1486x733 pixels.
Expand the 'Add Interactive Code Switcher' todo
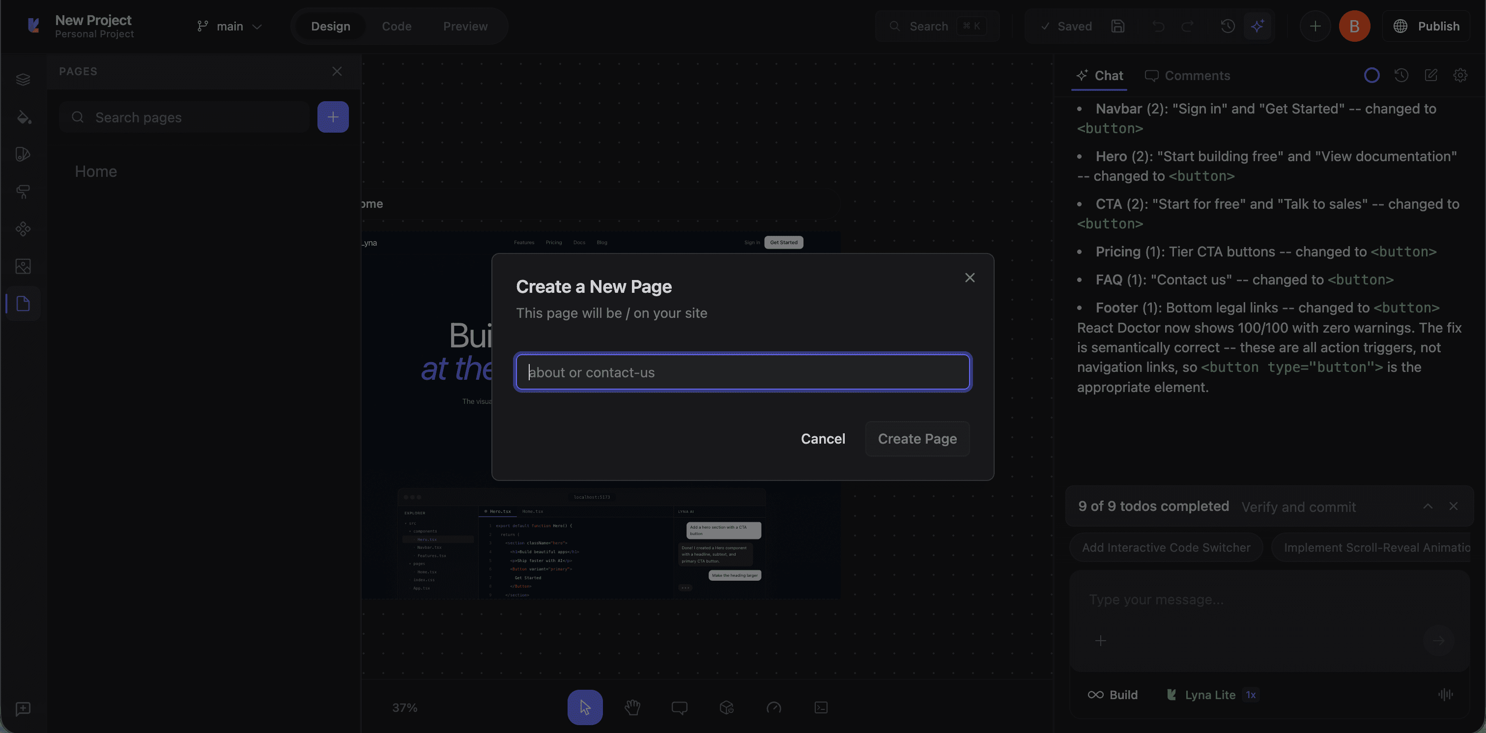(1166, 547)
